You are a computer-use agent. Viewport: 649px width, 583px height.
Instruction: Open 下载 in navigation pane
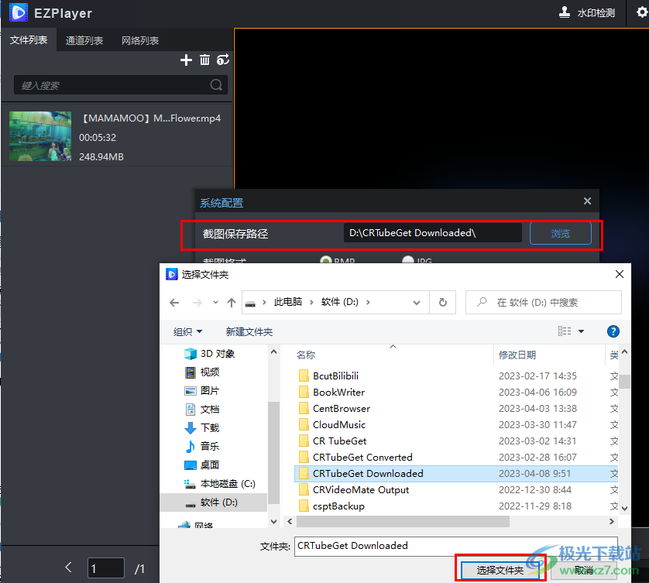(202, 428)
